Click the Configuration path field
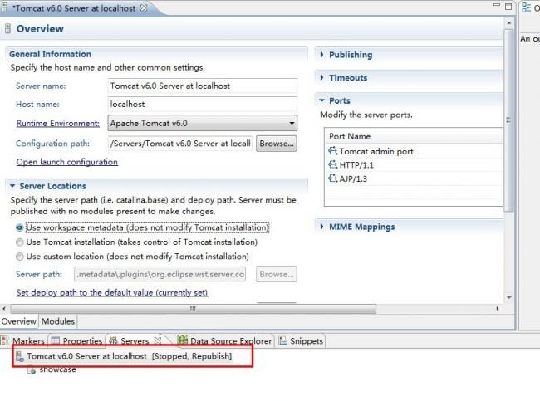The width and height of the screenshot is (540, 401). tap(180, 144)
